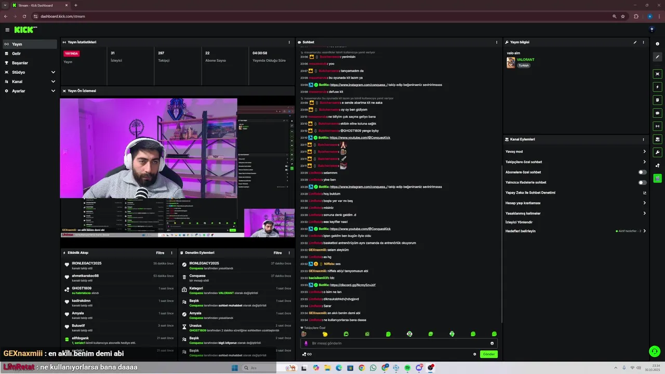Toggle Abonelere özel sohbet switch
Image resolution: width=665 pixels, height=374 pixels.
643,172
